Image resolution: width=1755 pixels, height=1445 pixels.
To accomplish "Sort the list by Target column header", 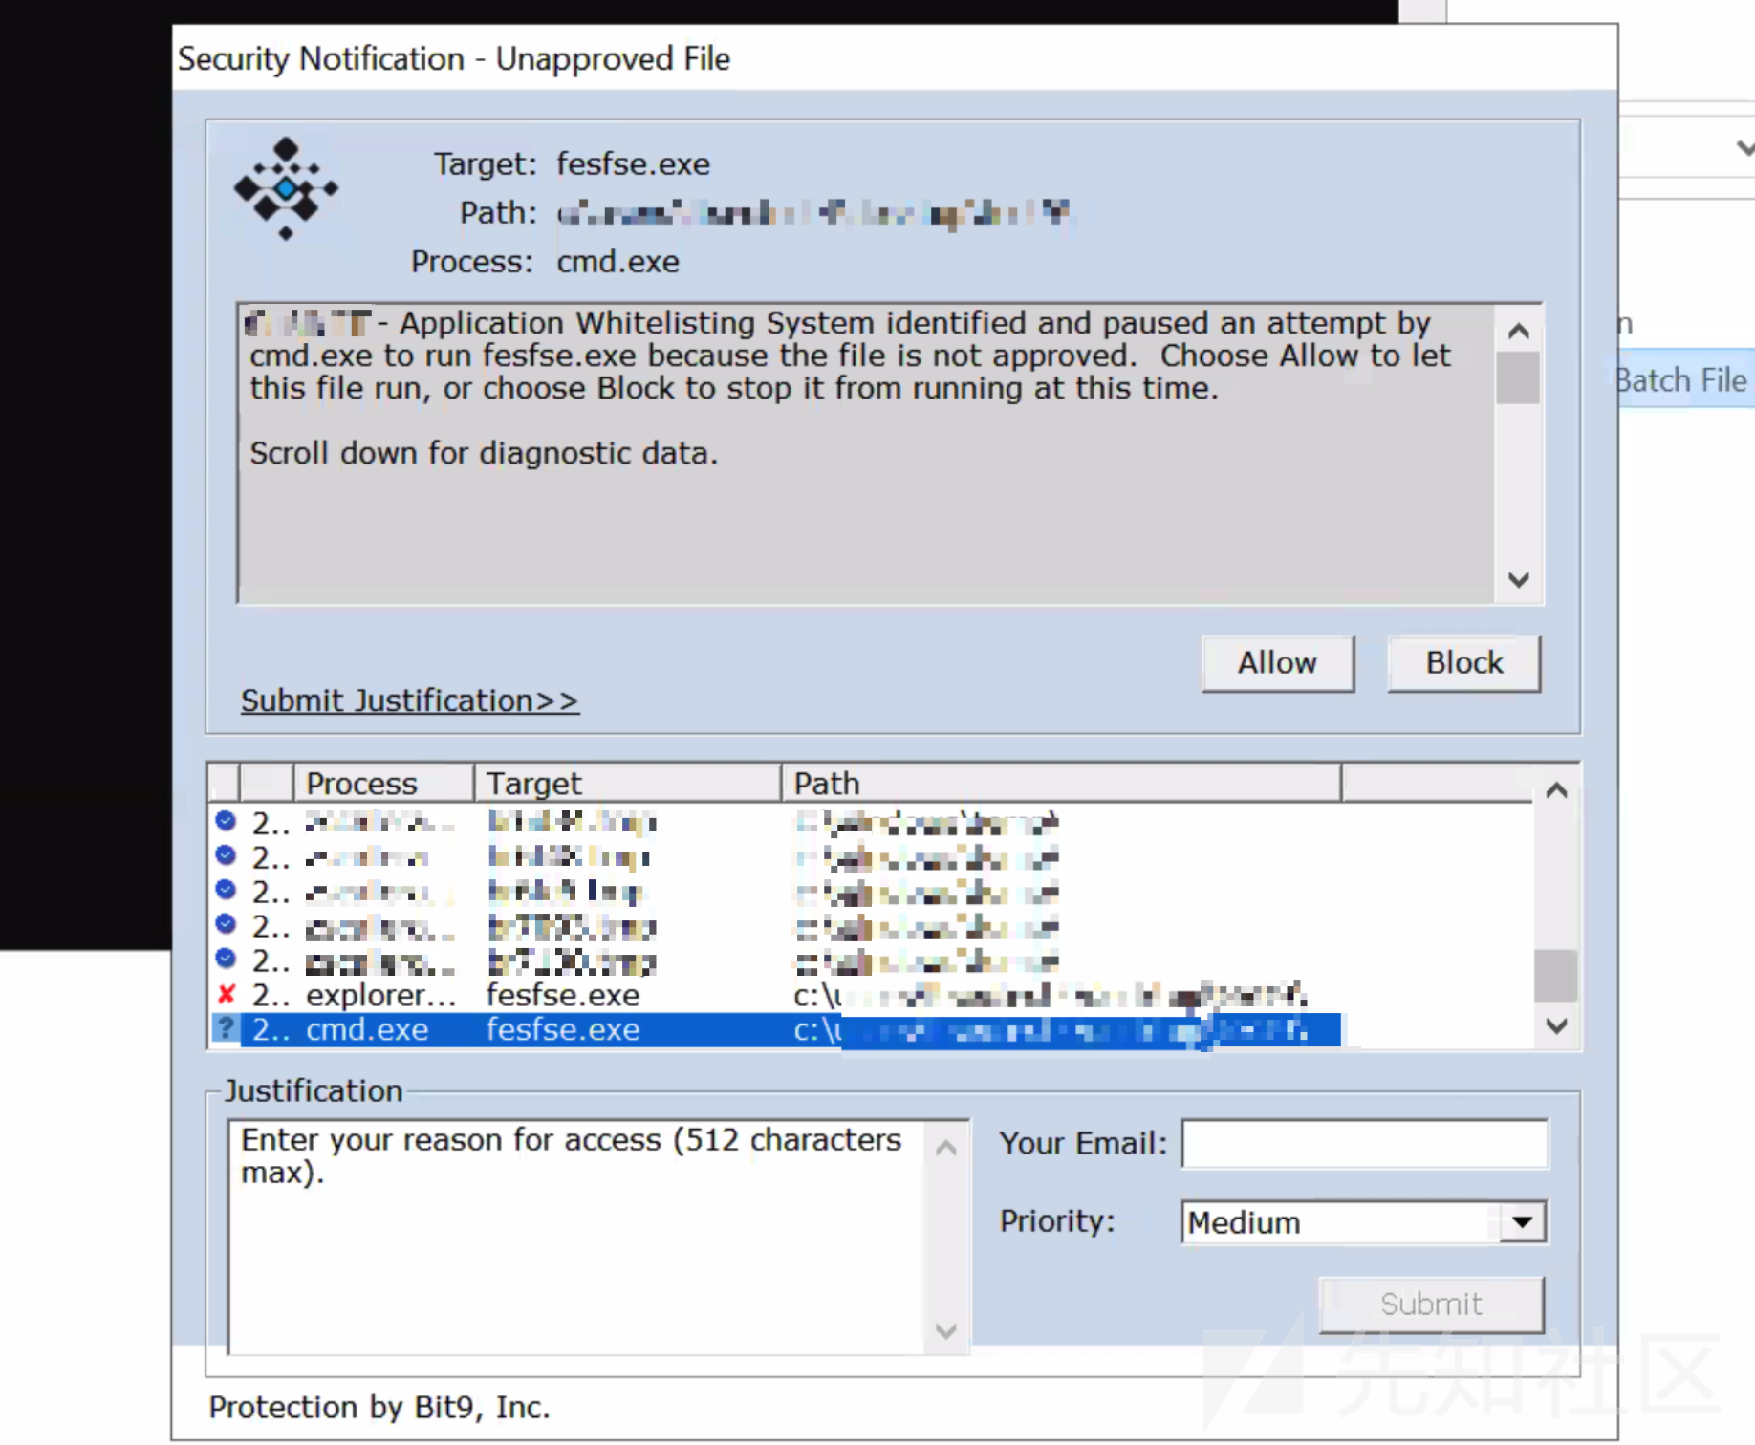I will click(x=627, y=784).
